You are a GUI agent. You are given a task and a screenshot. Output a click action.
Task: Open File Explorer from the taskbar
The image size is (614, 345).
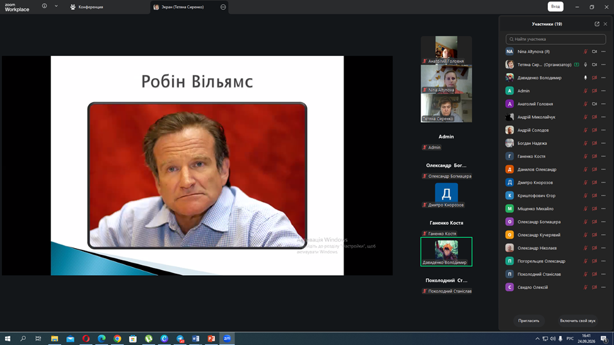[x=54, y=338]
